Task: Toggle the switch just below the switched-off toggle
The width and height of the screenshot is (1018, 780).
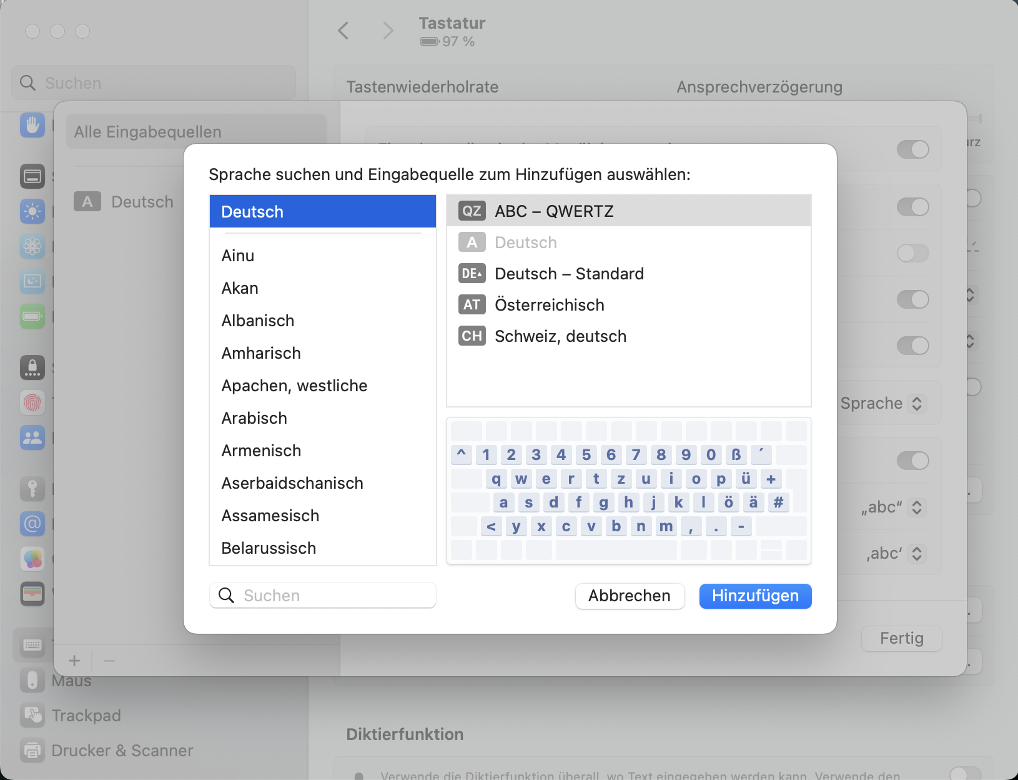Action: coord(913,299)
